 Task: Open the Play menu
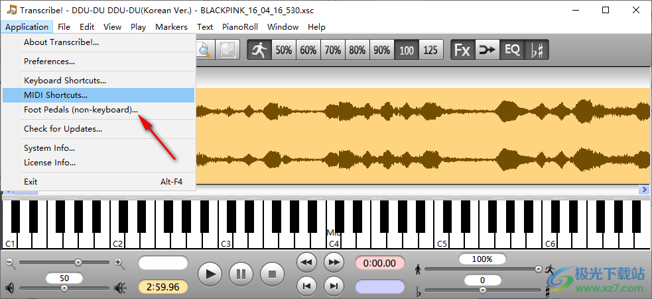tap(138, 27)
